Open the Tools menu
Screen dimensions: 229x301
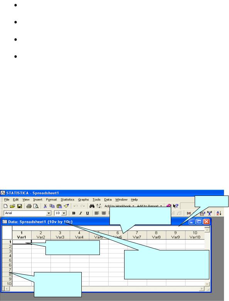(96, 200)
